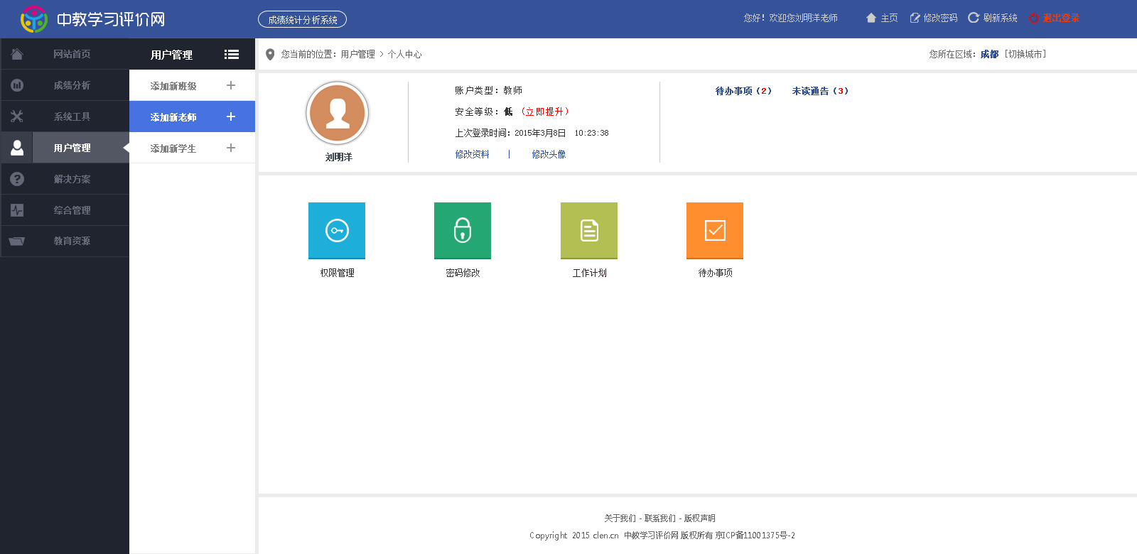Click 个人中心 in the breadcrumb
1137x554 pixels.
404,54
